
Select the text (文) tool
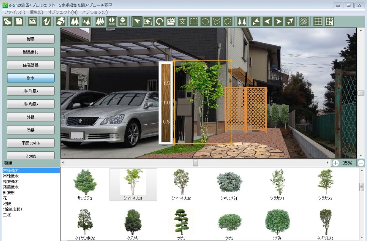click(x=182, y=21)
